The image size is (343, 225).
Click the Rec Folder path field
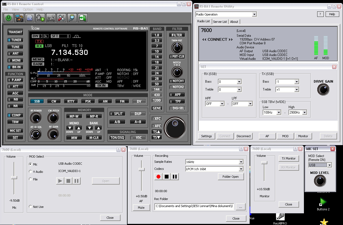(x=194, y=206)
